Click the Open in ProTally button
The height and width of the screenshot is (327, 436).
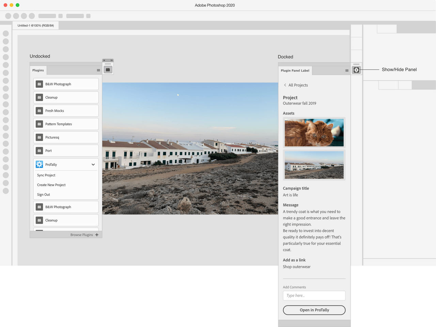tap(314, 310)
